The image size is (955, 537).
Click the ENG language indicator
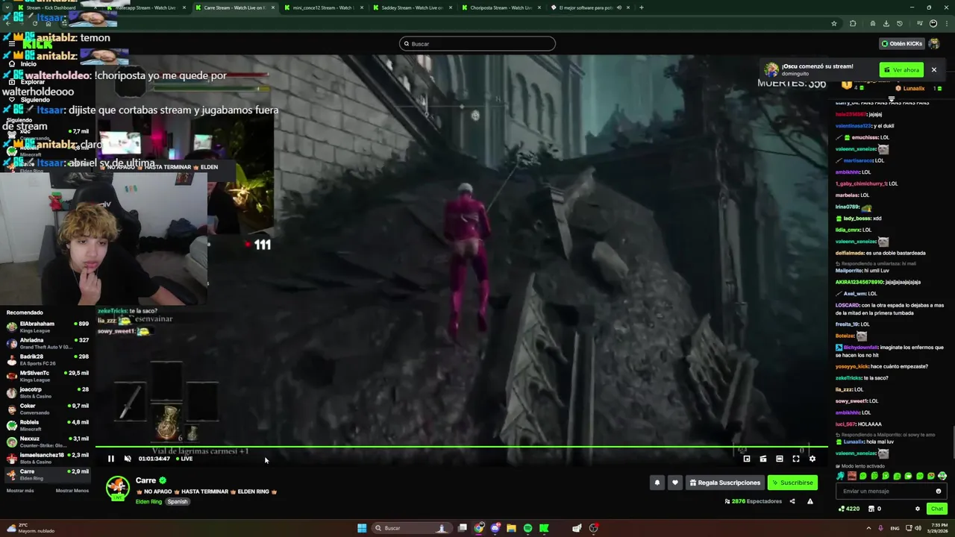pos(895,528)
